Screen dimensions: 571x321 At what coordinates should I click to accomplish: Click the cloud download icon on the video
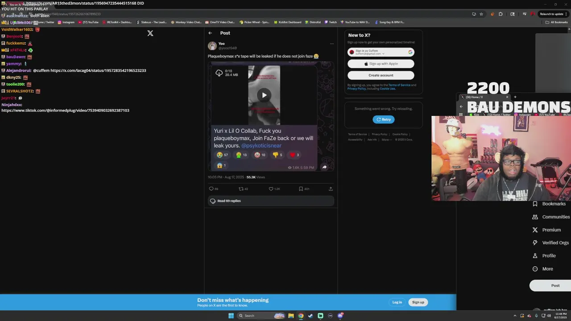[x=219, y=73]
